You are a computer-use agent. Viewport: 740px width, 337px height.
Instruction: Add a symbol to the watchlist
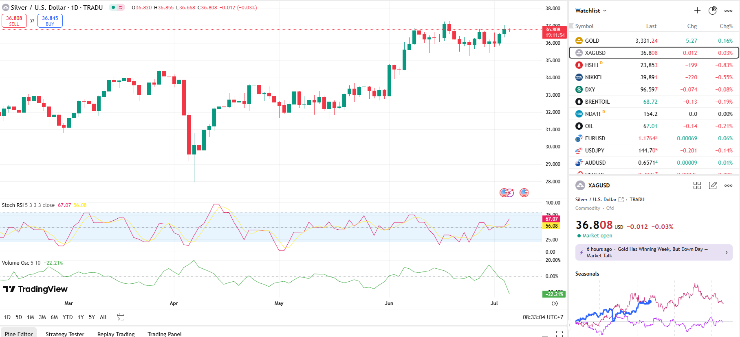697,11
